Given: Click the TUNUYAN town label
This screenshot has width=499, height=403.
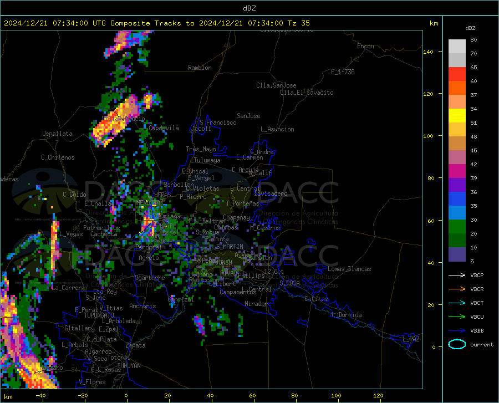Looking at the screenshot, I should pyautogui.click(x=129, y=366).
